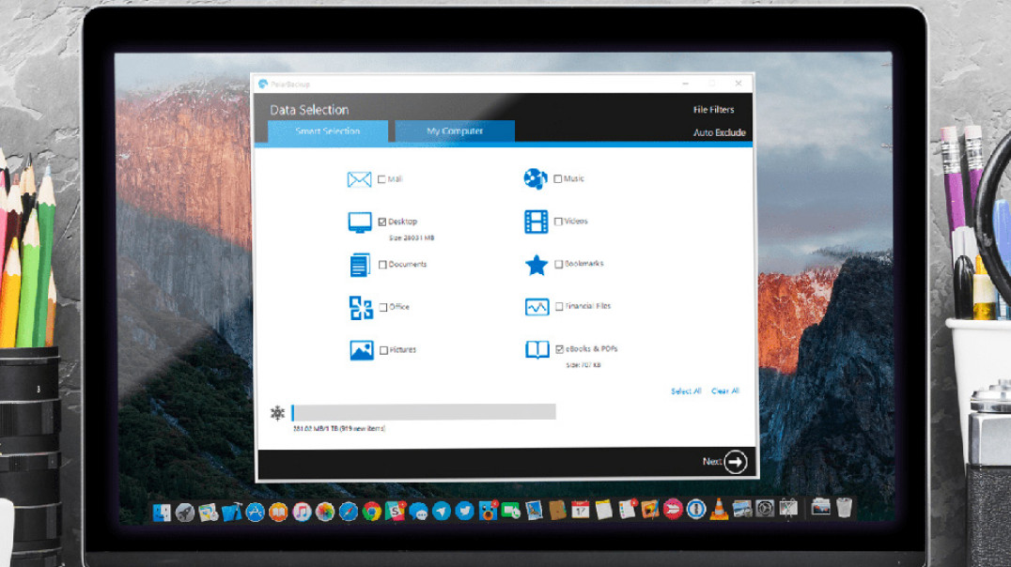
Task: Open Twitter from the dock
Action: 465,512
